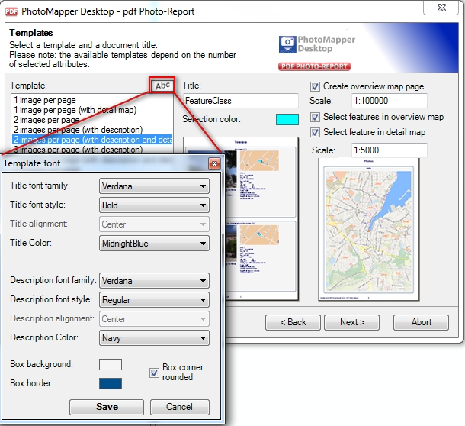Click the PDF icon in title bar
Image resolution: width=465 pixels, height=426 pixels.
click(11, 11)
